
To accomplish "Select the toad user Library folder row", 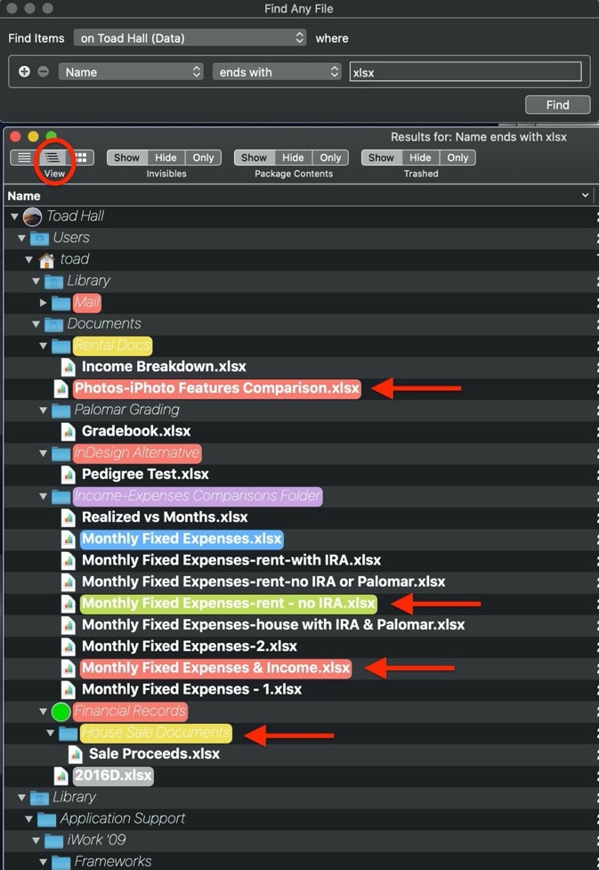I will [x=299, y=281].
